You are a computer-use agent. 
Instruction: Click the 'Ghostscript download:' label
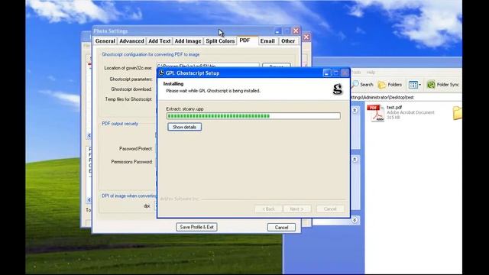click(131, 89)
